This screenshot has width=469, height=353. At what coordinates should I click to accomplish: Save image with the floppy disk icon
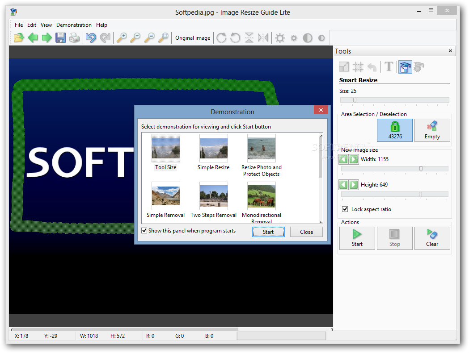(61, 38)
